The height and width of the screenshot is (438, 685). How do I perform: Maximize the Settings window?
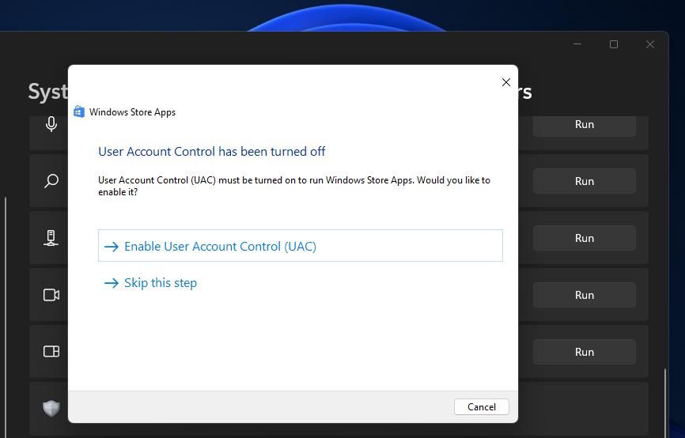pos(614,44)
